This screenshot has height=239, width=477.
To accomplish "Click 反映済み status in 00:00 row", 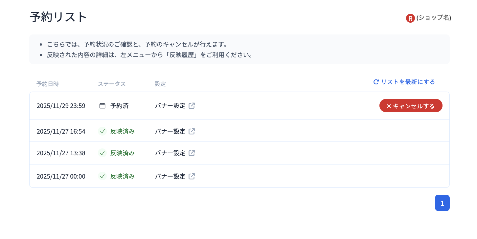I will 123,176.
